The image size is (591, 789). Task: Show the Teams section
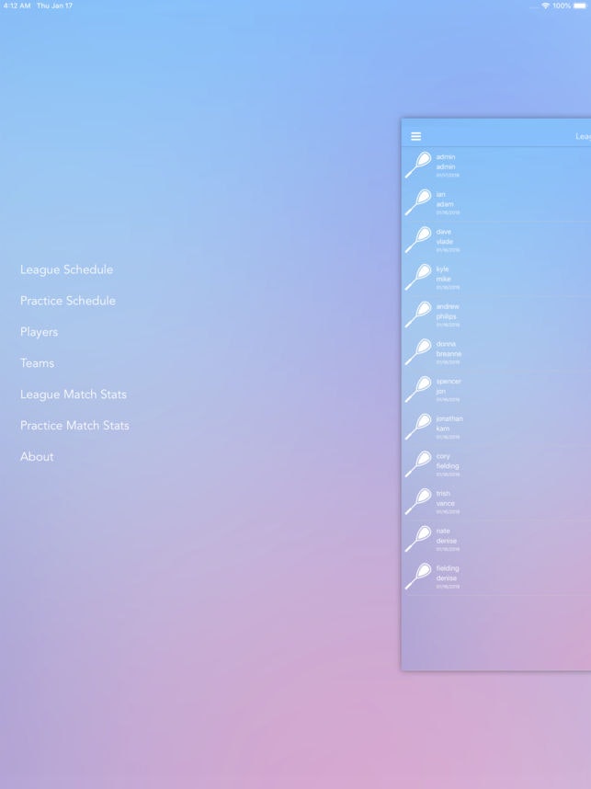tap(37, 363)
